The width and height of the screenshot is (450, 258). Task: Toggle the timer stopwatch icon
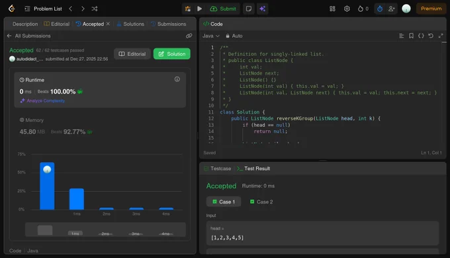[x=380, y=9]
